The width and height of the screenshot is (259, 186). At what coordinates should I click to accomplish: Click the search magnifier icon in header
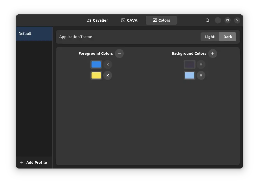pos(207,20)
